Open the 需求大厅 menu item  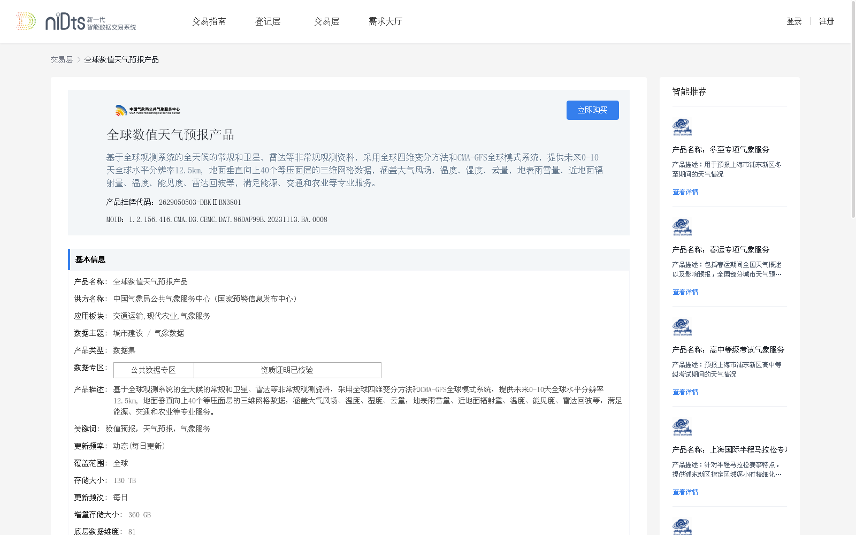coord(386,21)
